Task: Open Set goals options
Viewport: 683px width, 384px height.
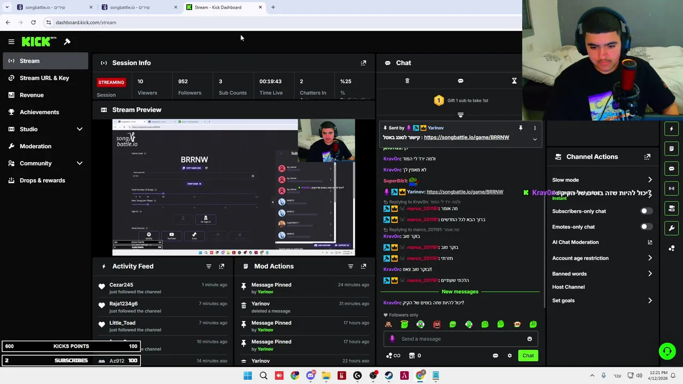Action: pos(601,300)
